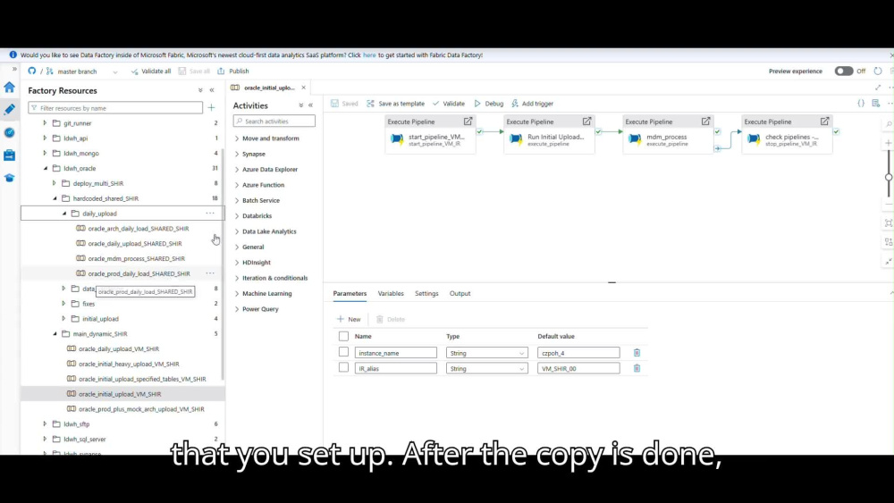
Task: Click Validate all button
Action: point(151,71)
